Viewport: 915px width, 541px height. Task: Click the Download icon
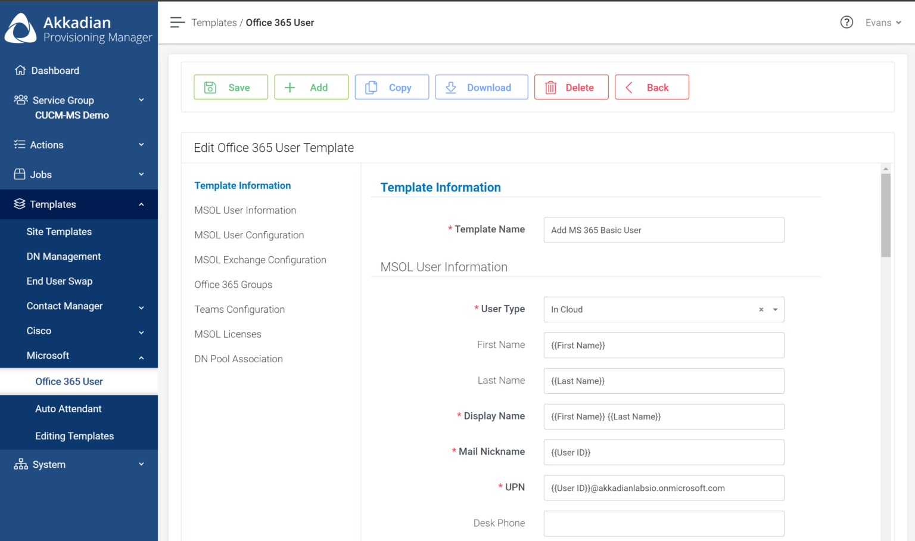(450, 87)
